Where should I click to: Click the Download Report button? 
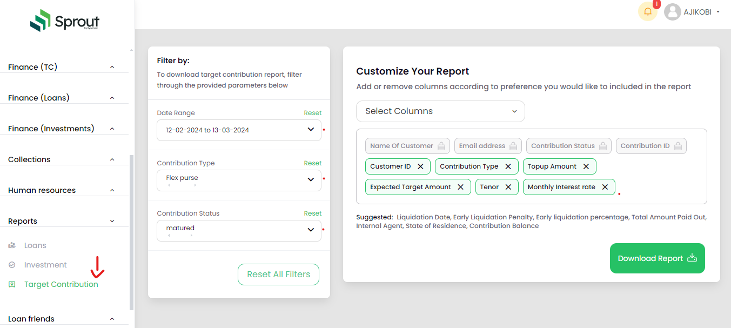pos(657,258)
